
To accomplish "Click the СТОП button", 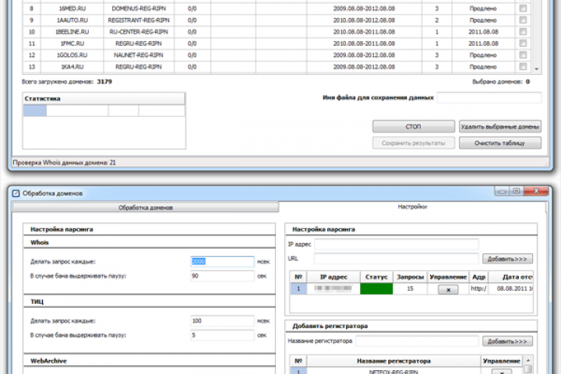I will [414, 126].
